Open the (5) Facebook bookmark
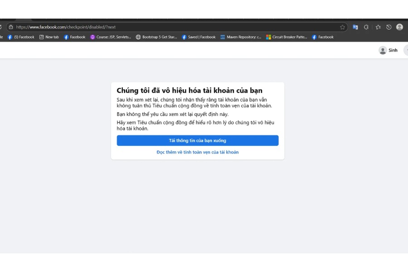This screenshot has height=272, width=408. pos(21,37)
